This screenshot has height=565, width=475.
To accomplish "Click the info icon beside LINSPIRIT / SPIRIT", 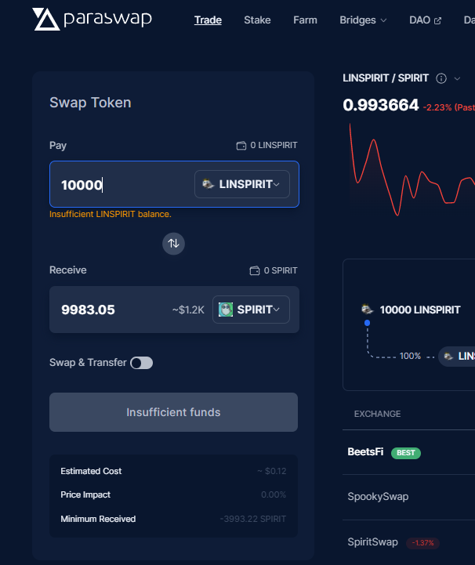I will [x=441, y=78].
